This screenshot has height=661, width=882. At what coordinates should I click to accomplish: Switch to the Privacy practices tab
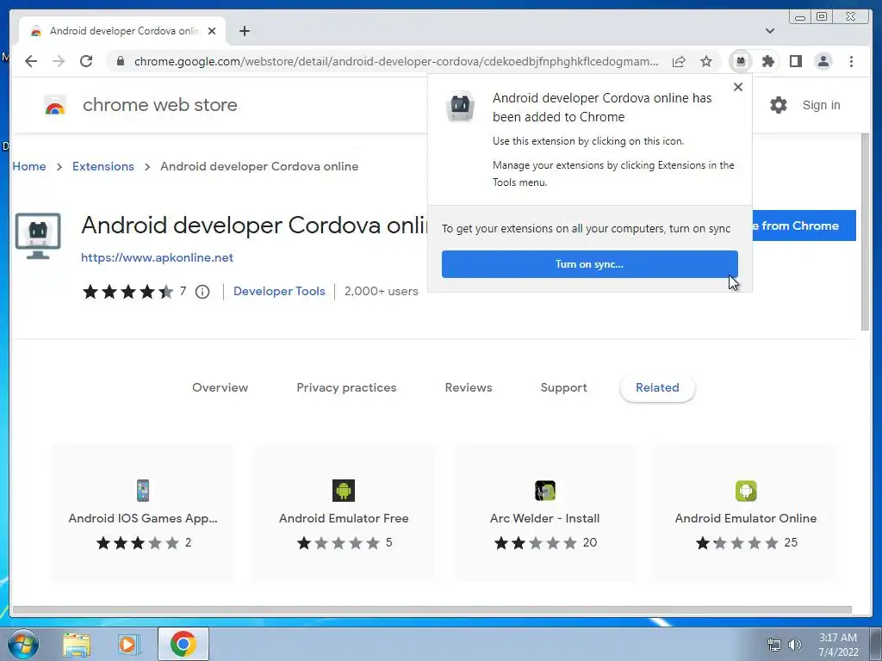pos(346,387)
